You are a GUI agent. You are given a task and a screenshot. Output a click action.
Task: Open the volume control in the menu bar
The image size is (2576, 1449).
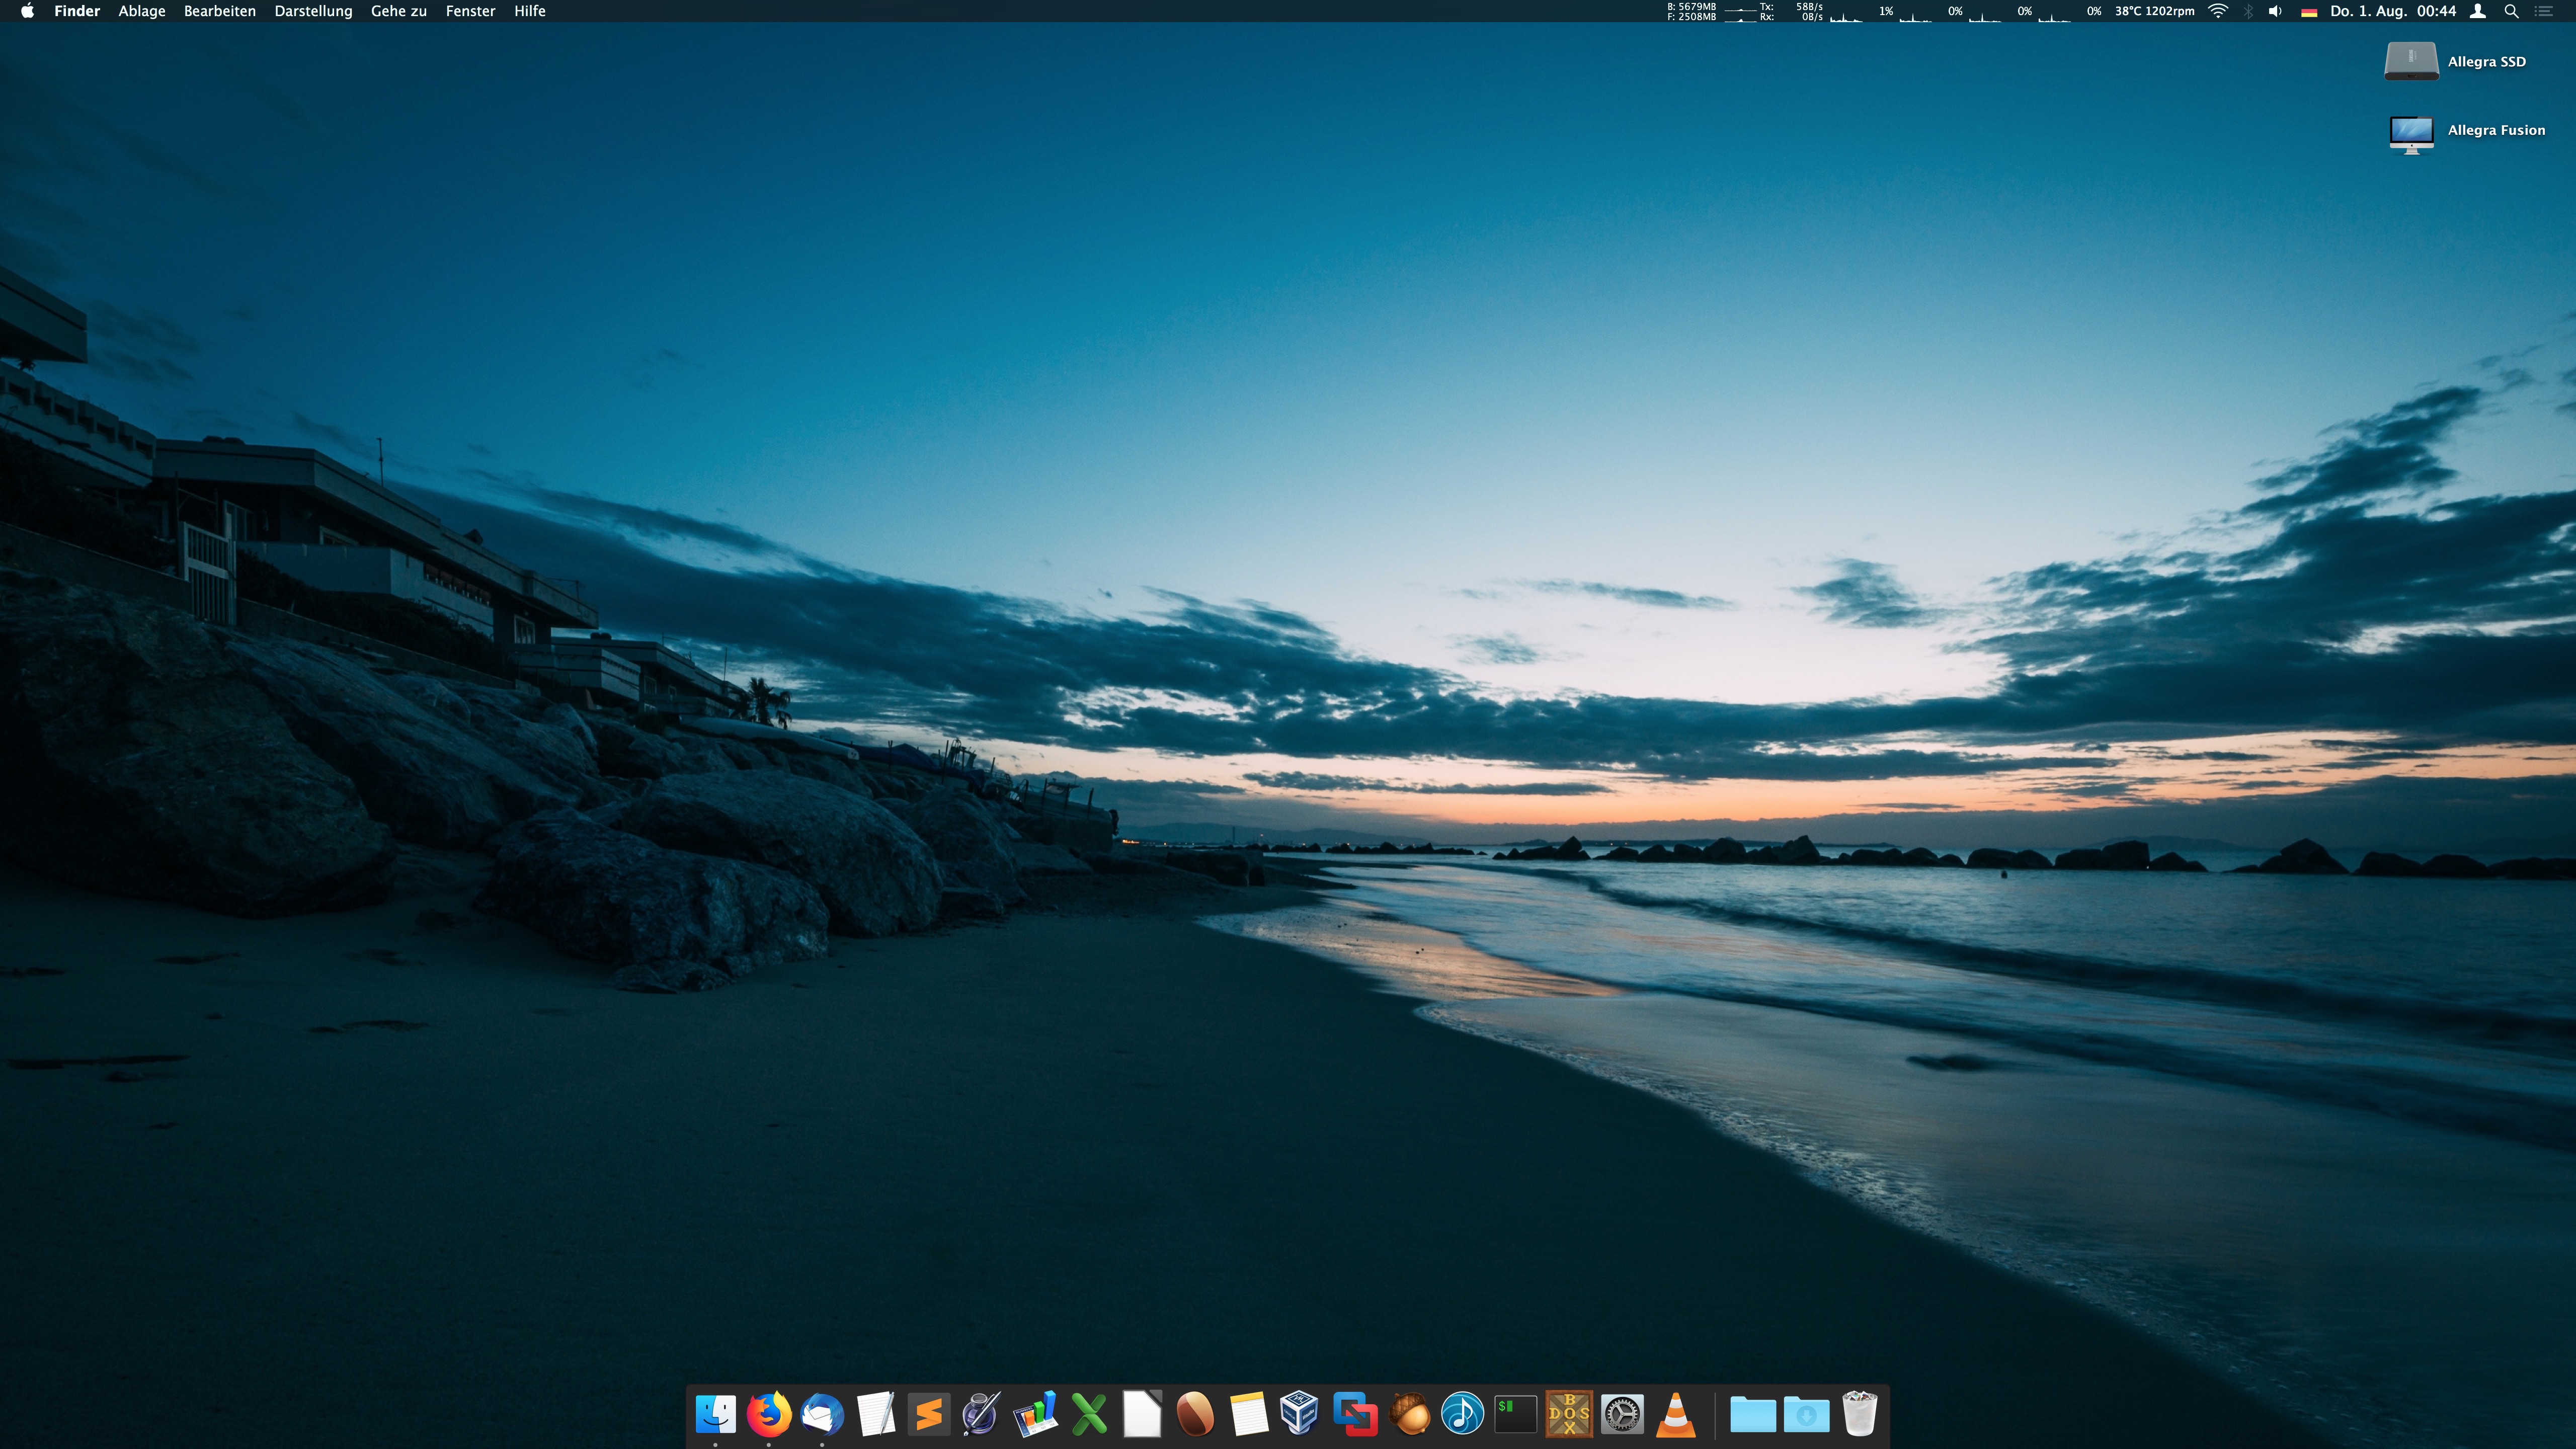(x=2275, y=11)
